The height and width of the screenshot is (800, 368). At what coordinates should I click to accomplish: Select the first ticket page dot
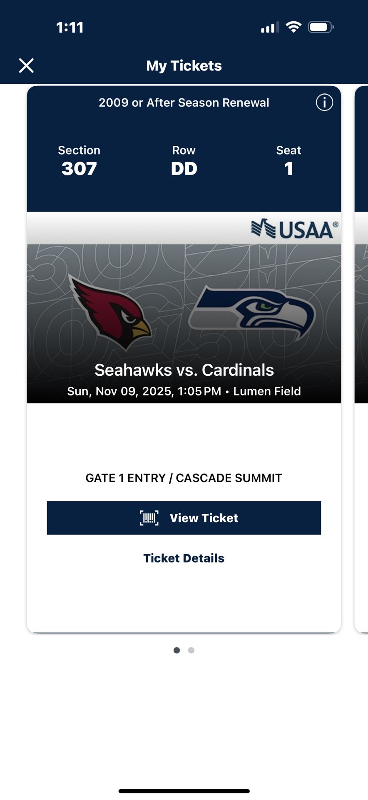pyautogui.click(x=177, y=650)
